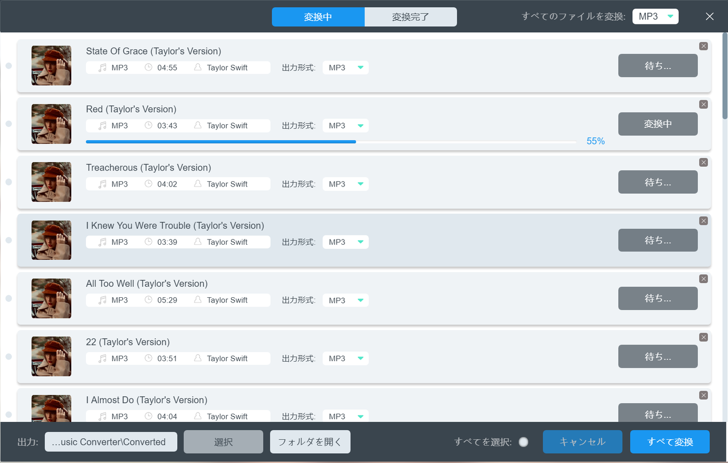The image size is (728, 463).
Task: Remove Red (Taylor's Version) with its X icon
Action: tap(704, 104)
